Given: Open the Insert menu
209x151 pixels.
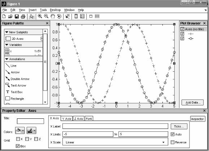Looking at the screenshot, I should pos(32,10).
